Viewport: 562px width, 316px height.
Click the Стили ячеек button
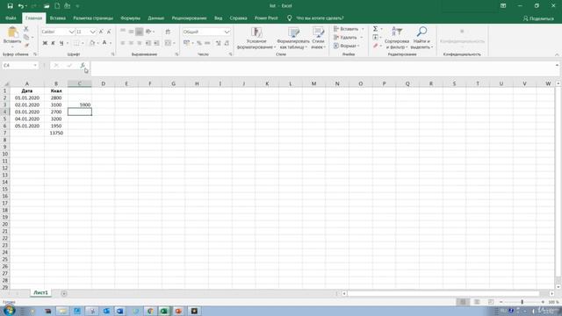pyautogui.click(x=318, y=38)
